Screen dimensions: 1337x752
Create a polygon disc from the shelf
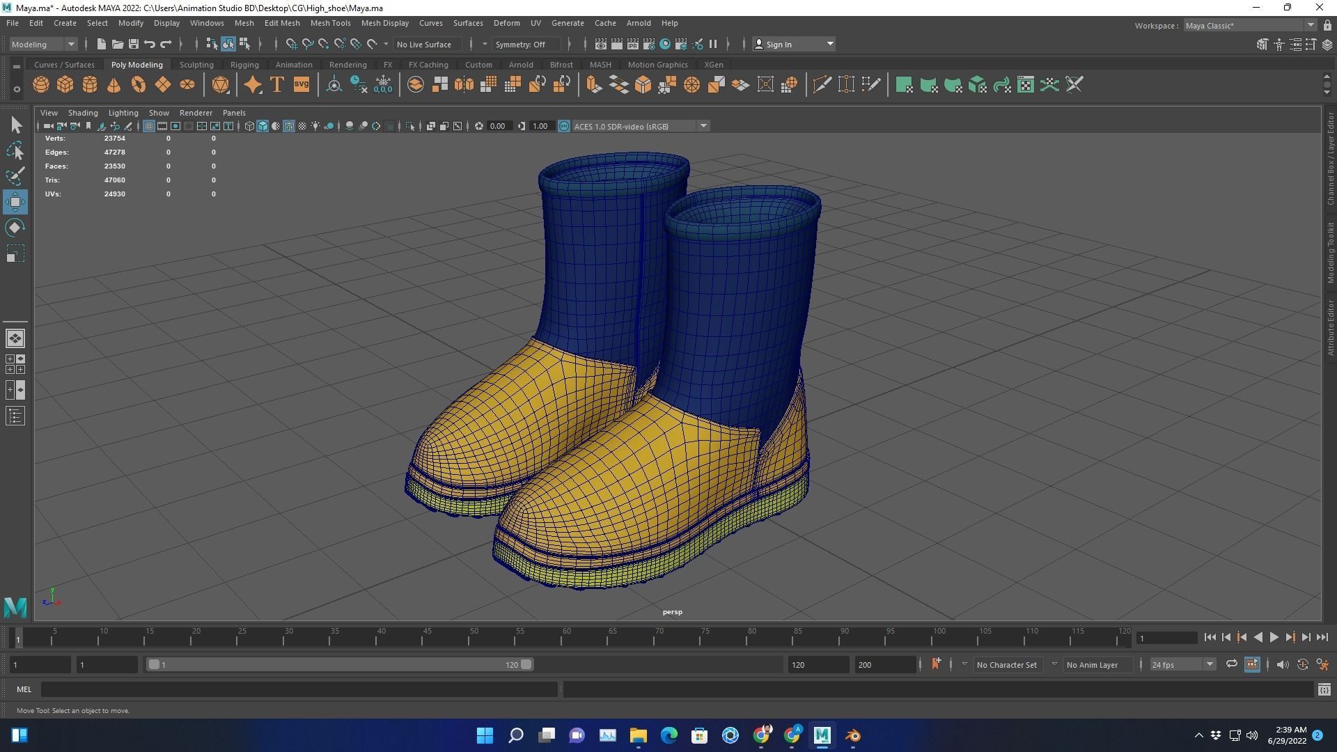click(187, 85)
